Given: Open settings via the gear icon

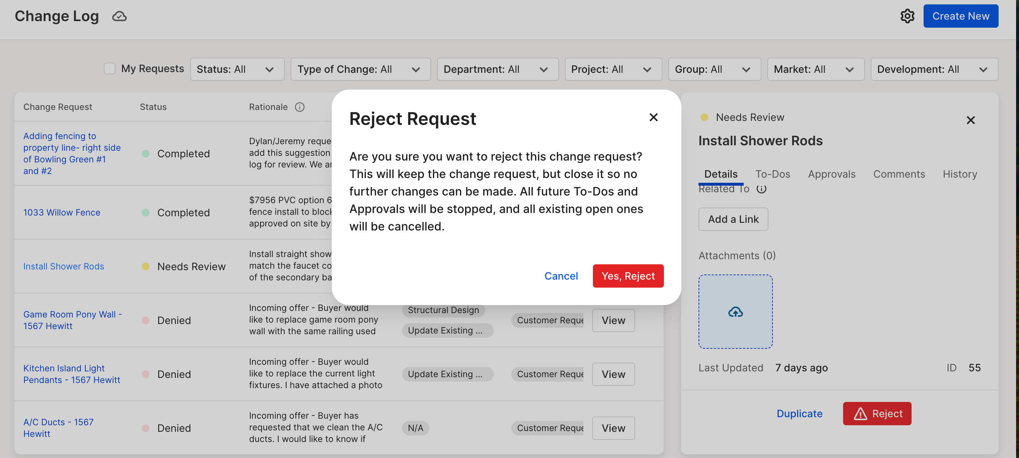Looking at the screenshot, I should [x=907, y=16].
